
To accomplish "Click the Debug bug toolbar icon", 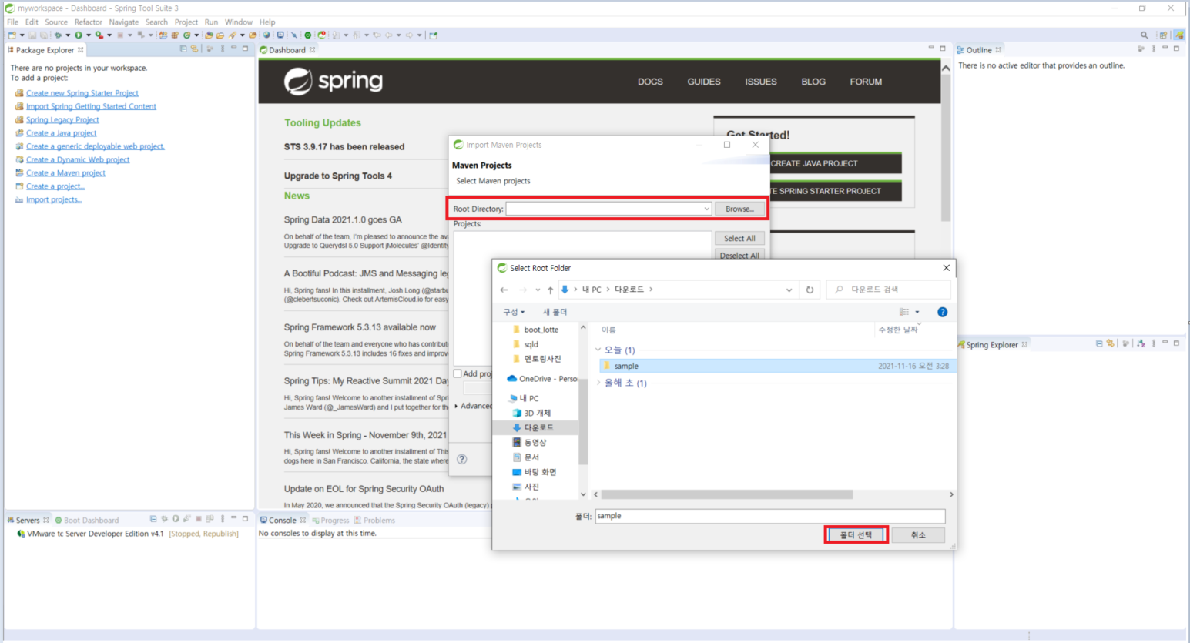I will (58, 35).
